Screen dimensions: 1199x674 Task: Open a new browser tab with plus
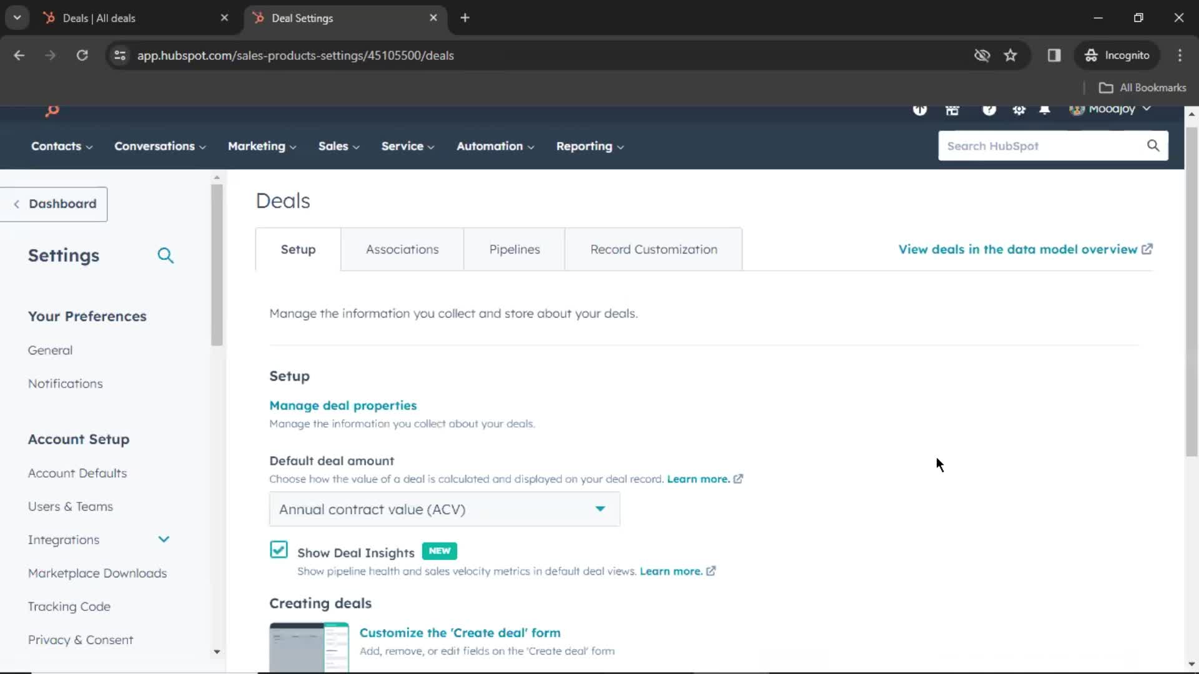[465, 18]
